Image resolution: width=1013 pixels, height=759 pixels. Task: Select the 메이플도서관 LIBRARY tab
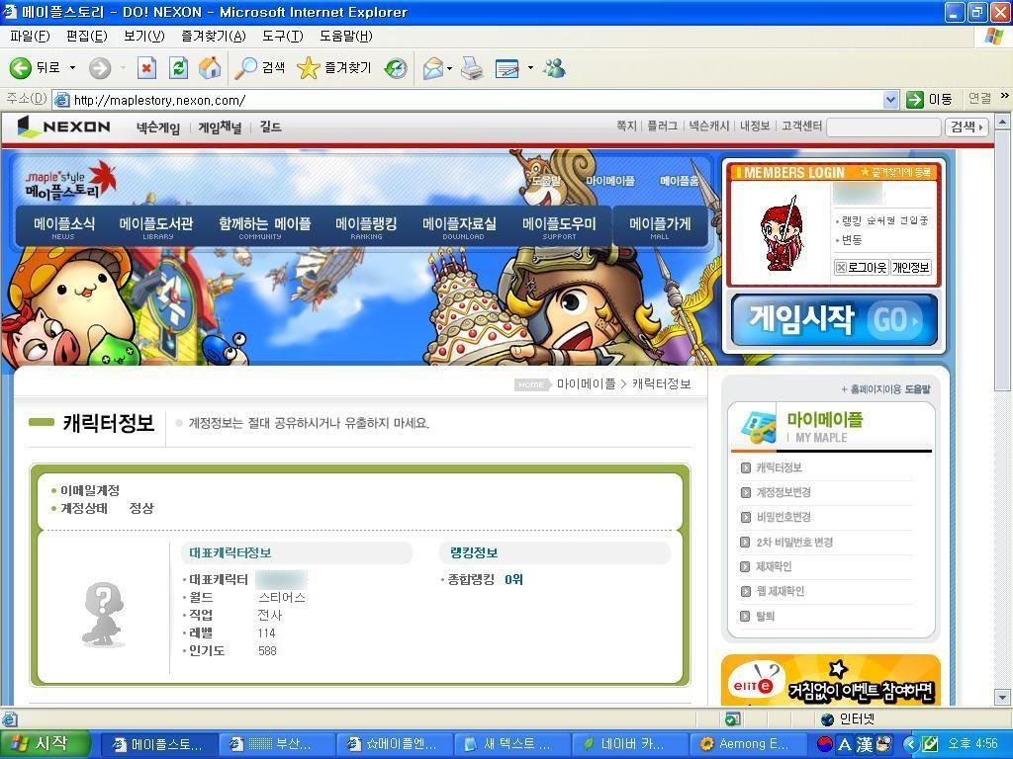[x=156, y=227]
